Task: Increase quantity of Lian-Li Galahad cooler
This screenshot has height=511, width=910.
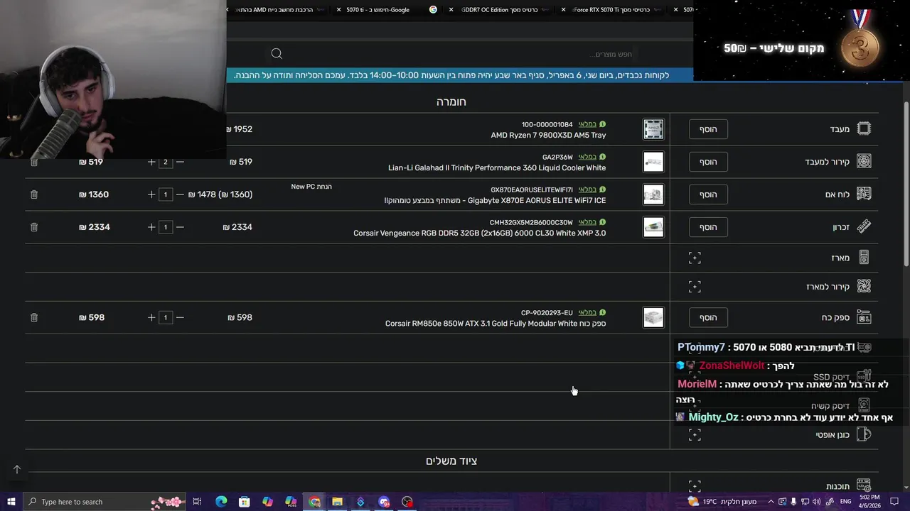Action: coord(151,162)
